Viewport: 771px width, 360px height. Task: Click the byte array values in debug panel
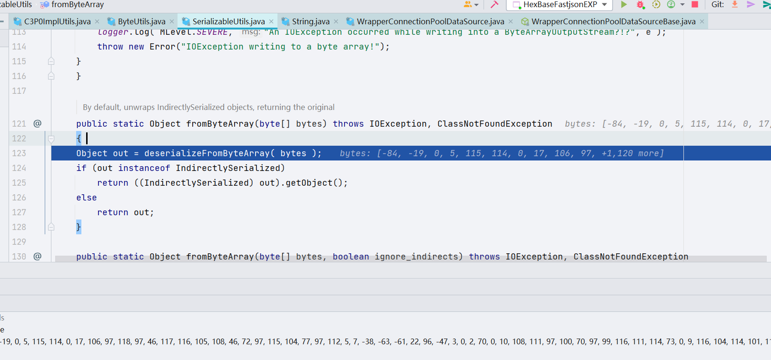[x=385, y=341]
